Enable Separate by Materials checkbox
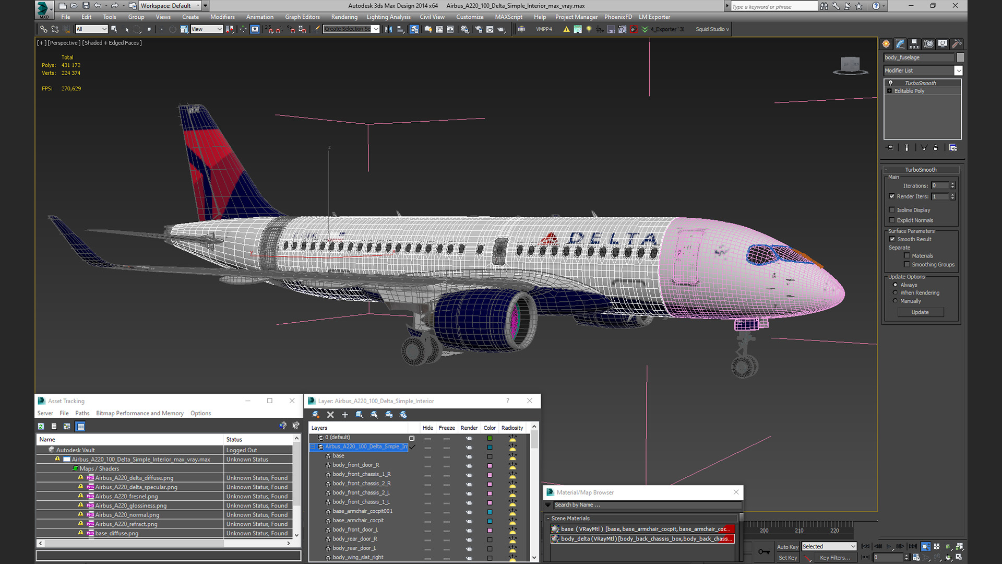 [907, 256]
